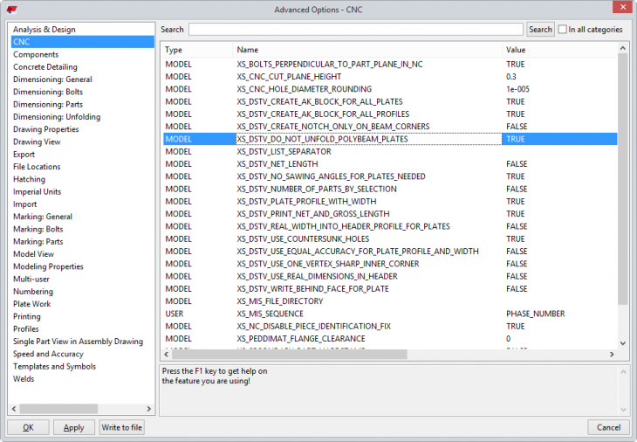The image size is (637, 442).
Task: Open the Dimensioning: General category
Action: pos(52,79)
